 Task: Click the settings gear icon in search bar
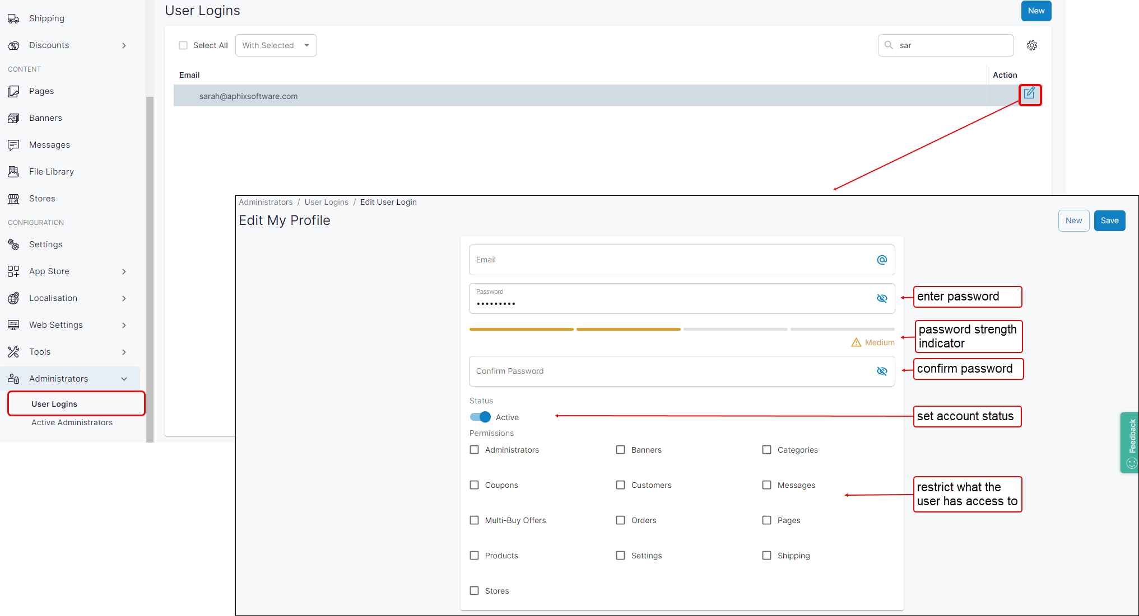click(1032, 45)
